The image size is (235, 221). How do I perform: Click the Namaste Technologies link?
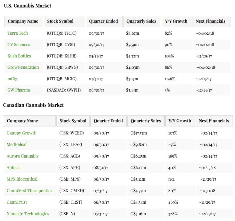coord(28,214)
